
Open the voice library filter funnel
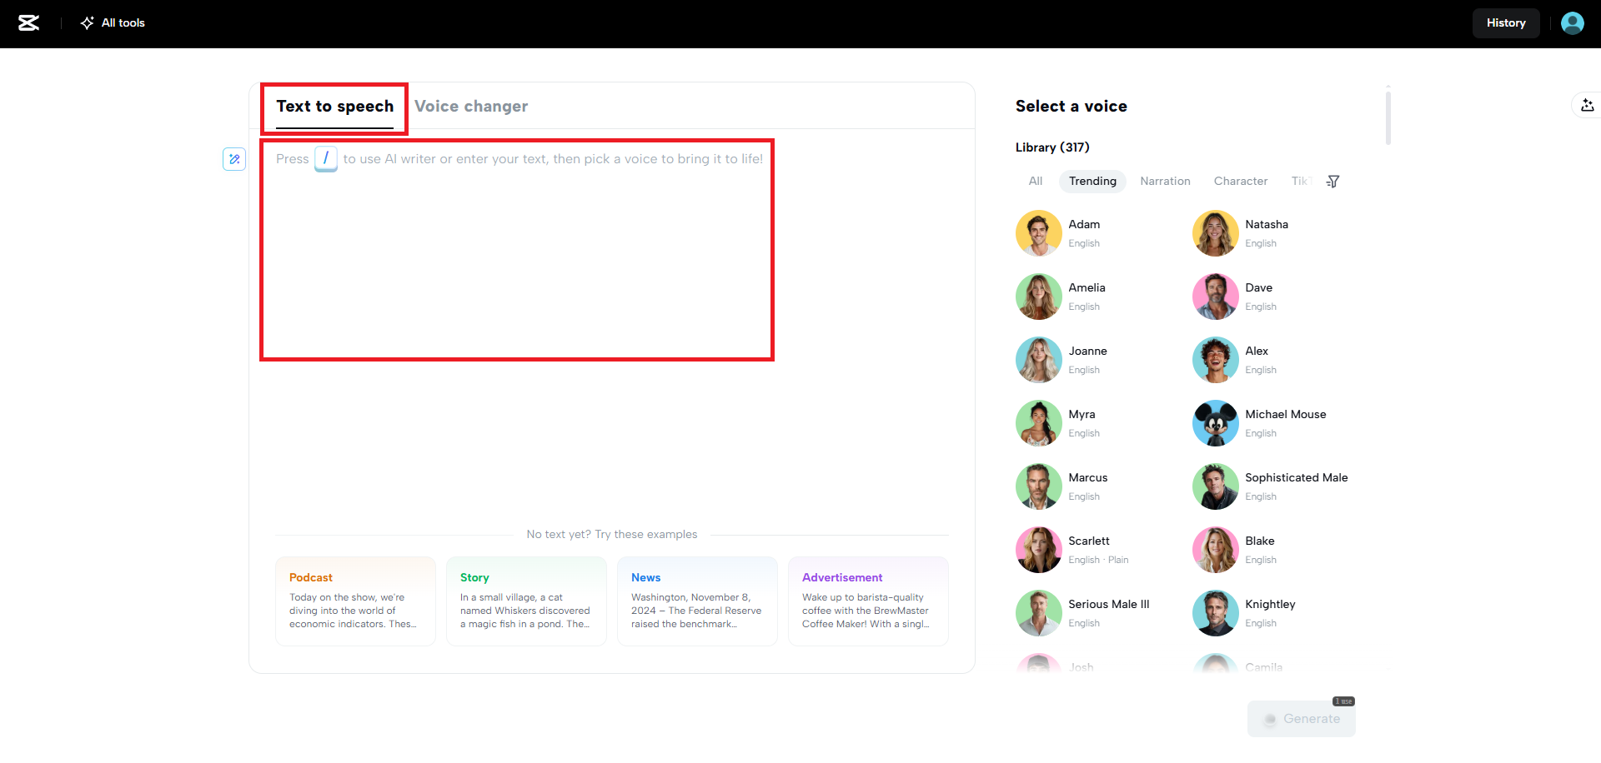1332,181
